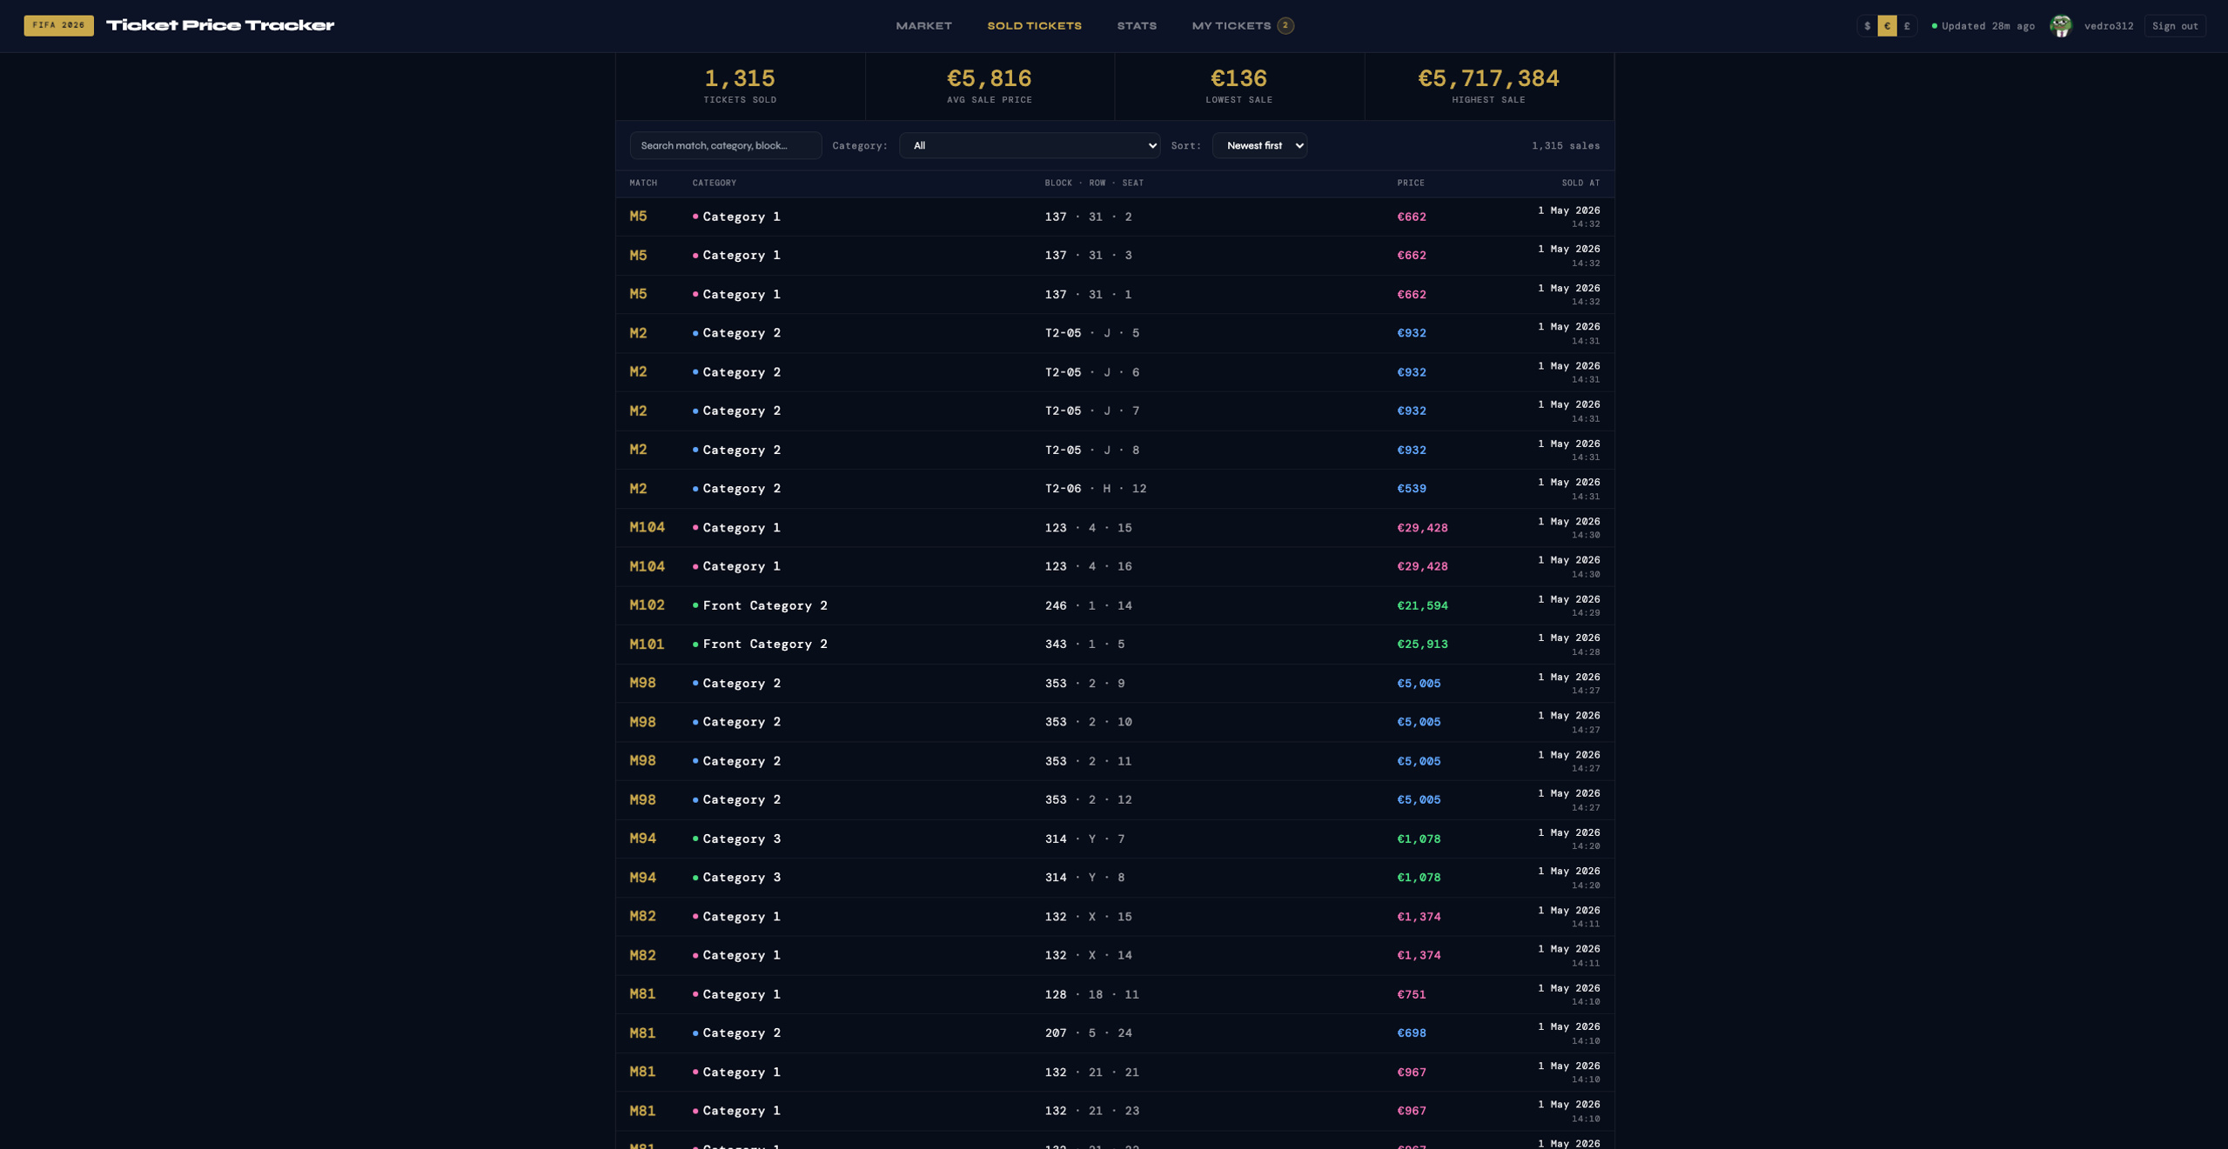
Task: Click the Sold At column header
Action: [1580, 183]
